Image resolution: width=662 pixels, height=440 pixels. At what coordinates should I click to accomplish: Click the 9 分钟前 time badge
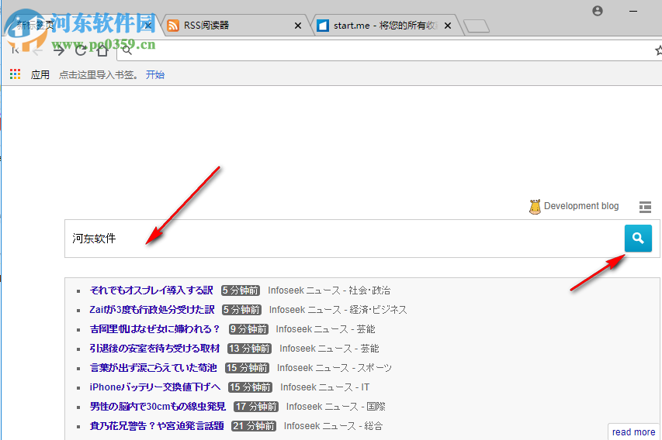point(248,329)
